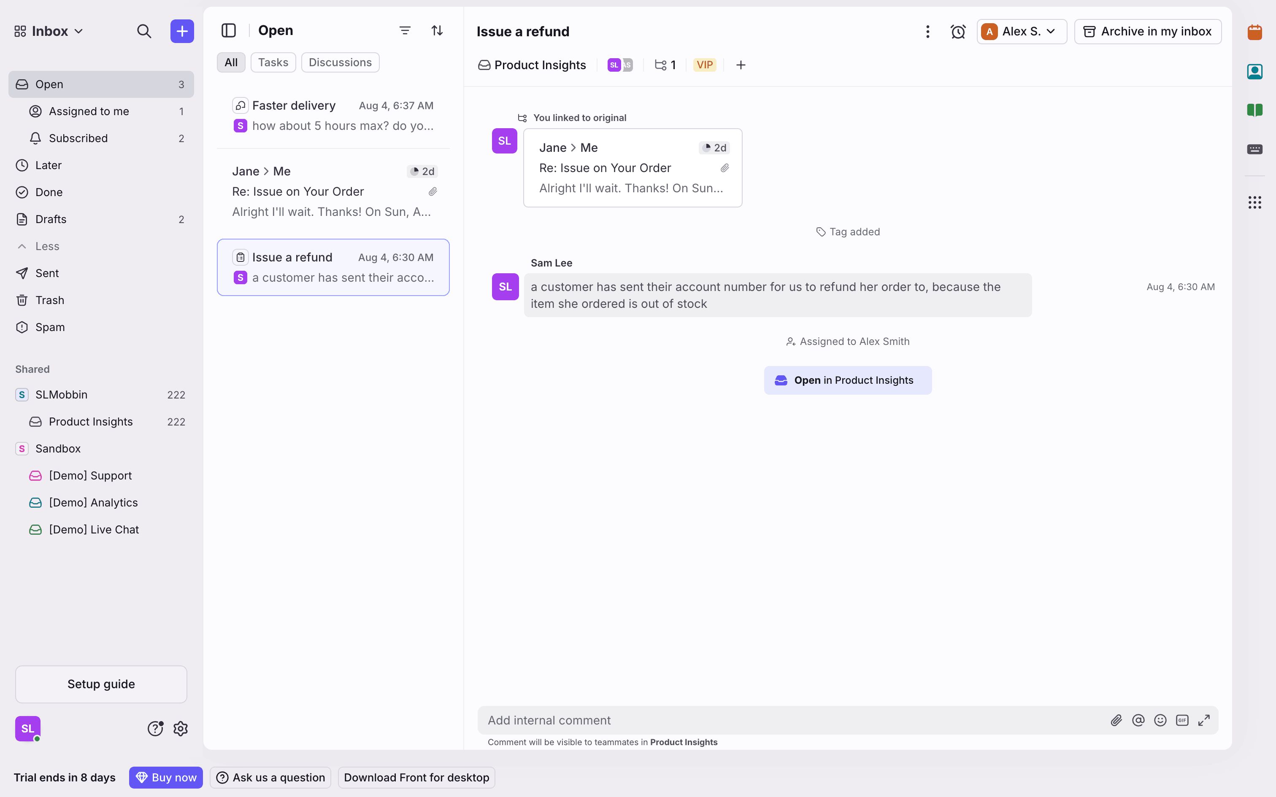The height and width of the screenshot is (797, 1276).
Task: Click the attach file paperclip in comment box
Action: pyautogui.click(x=1116, y=720)
